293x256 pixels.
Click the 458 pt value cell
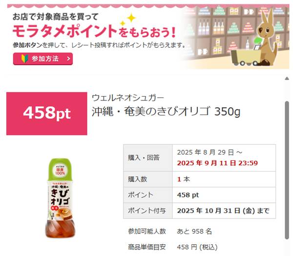(x=224, y=195)
